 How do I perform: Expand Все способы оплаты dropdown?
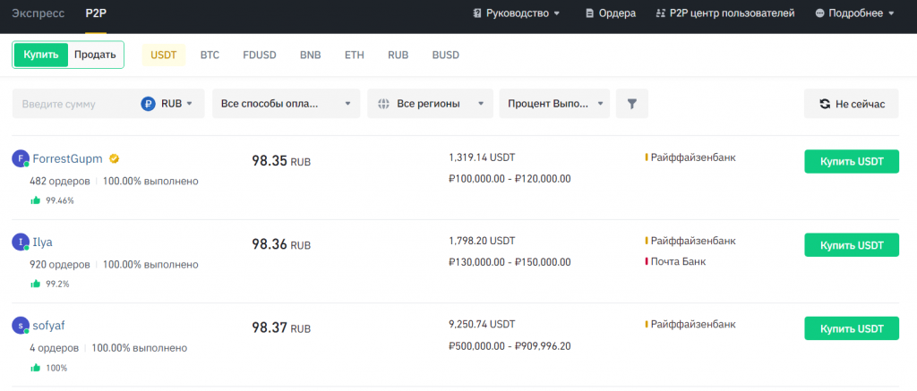coord(286,104)
